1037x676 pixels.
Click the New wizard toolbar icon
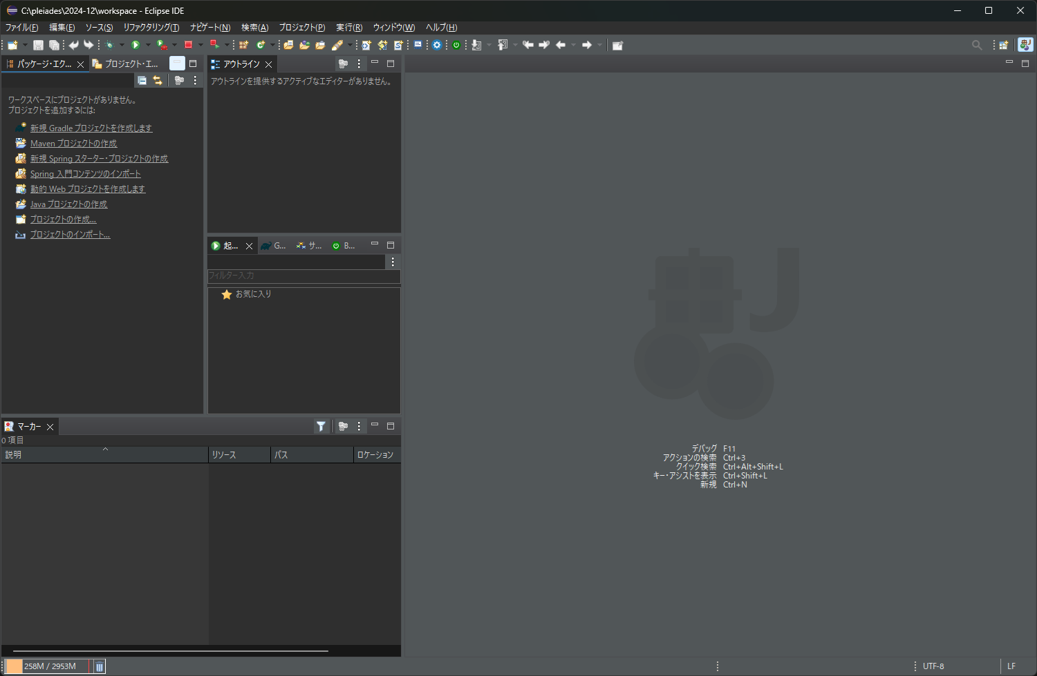coord(12,45)
